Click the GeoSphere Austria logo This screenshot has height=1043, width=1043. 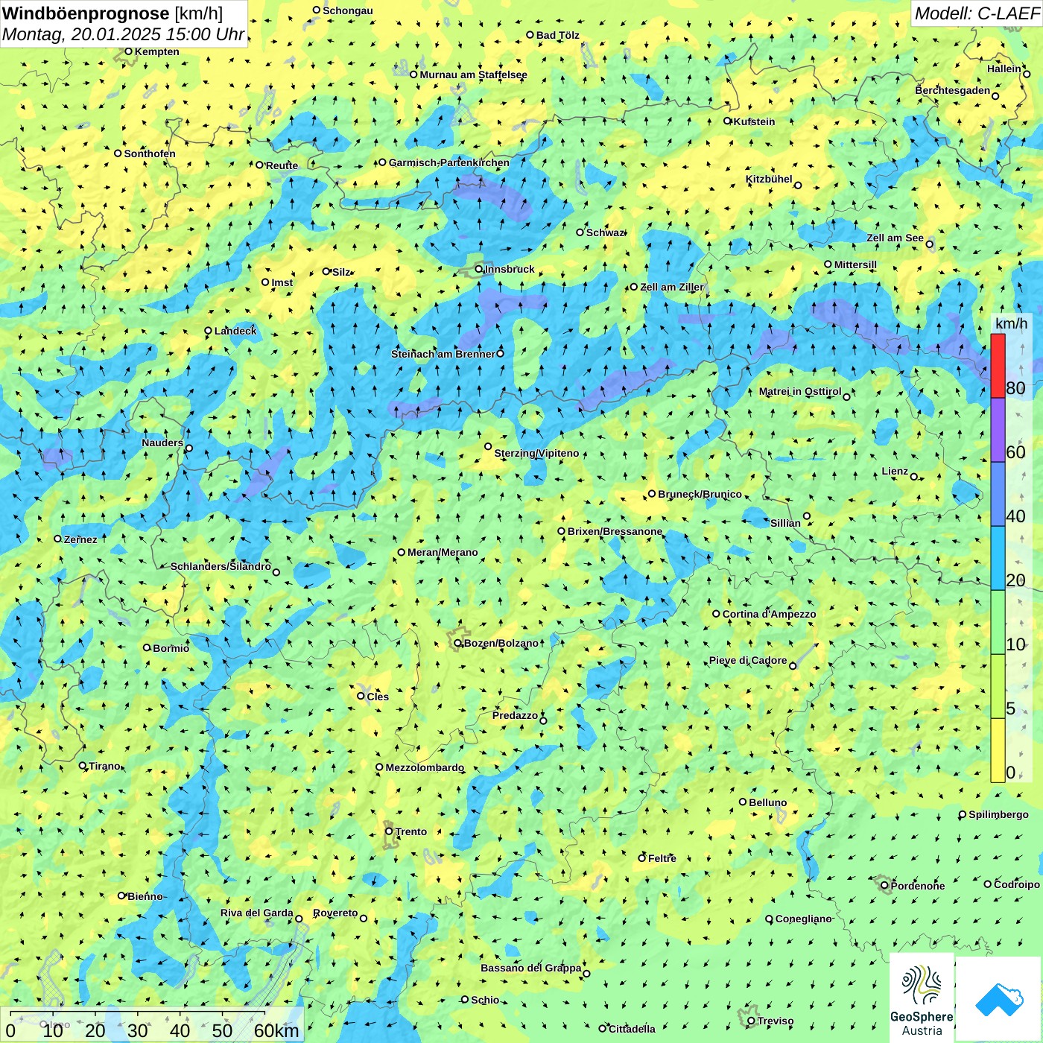coord(922,997)
